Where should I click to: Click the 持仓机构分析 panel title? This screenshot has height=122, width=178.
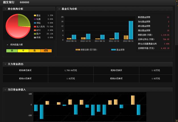[x=15, y=9]
